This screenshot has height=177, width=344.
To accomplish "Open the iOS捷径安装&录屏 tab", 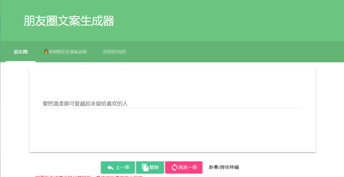I will (x=65, y=52).
